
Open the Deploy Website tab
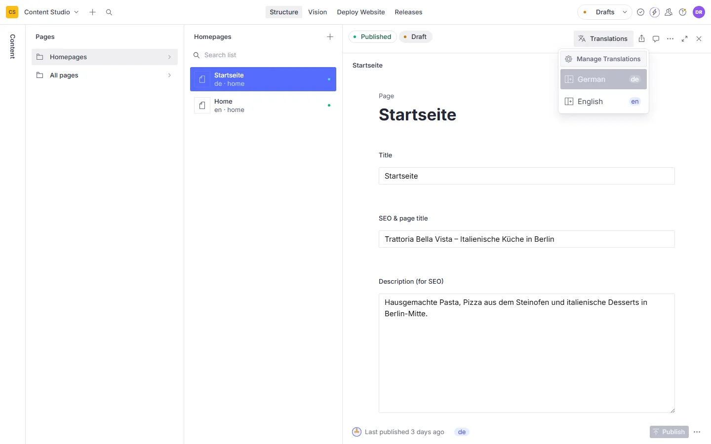(361, 12)
